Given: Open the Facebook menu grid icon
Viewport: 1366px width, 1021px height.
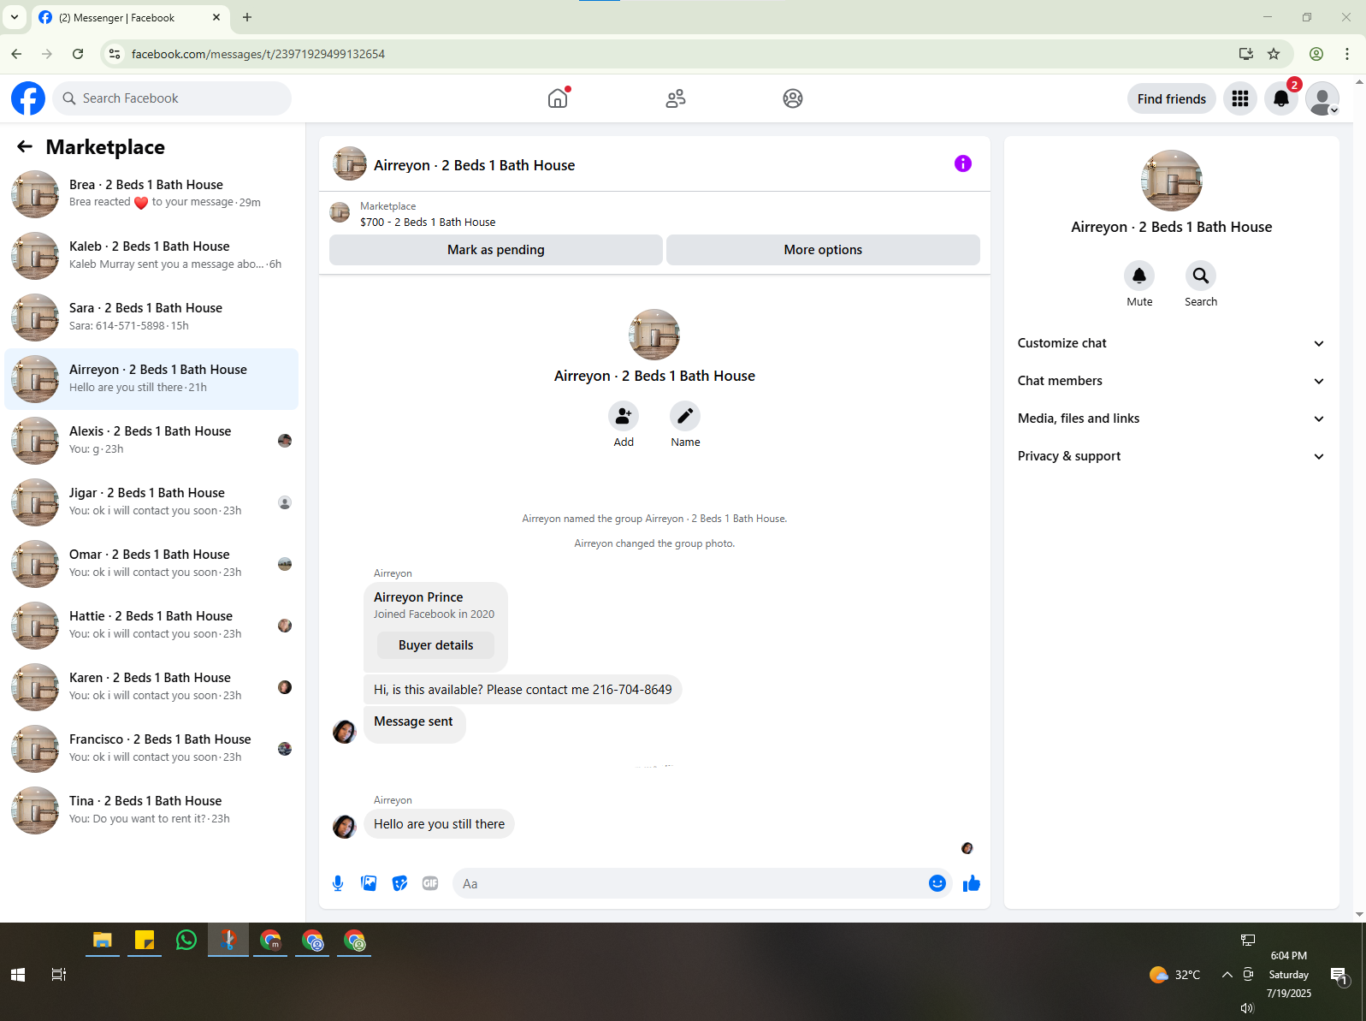Looking at the screenshot, I should pos(1240,98).
